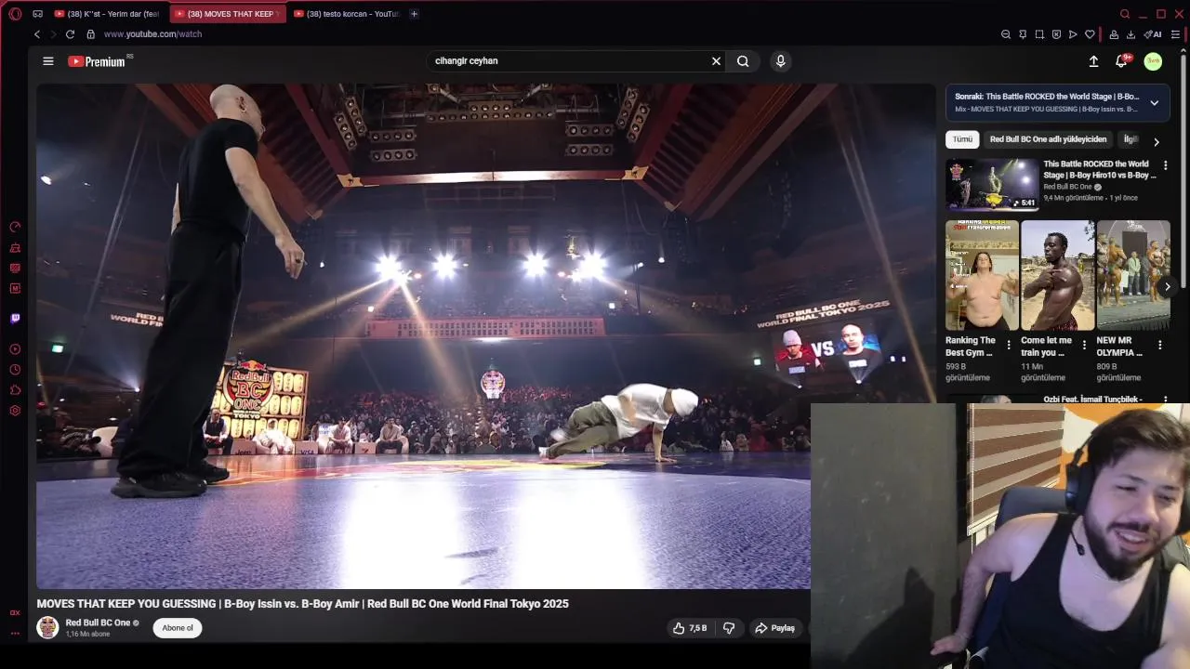Share the video via Paylaş button

click(x=775, y=628)
